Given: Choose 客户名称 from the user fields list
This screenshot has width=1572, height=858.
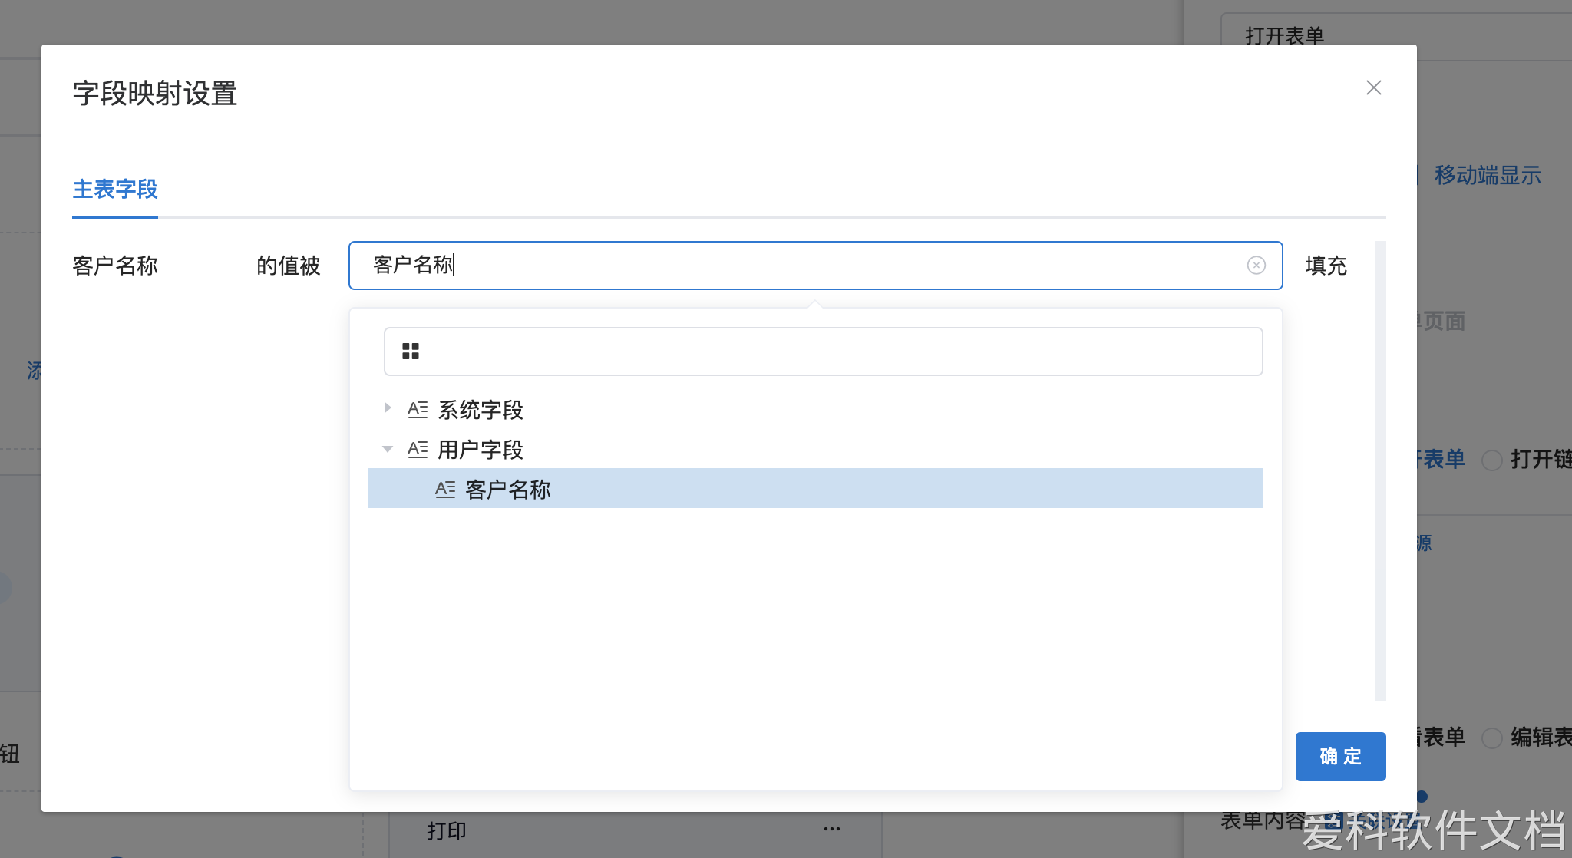Looking at the screenshot, I should click(x=508, y=490).
